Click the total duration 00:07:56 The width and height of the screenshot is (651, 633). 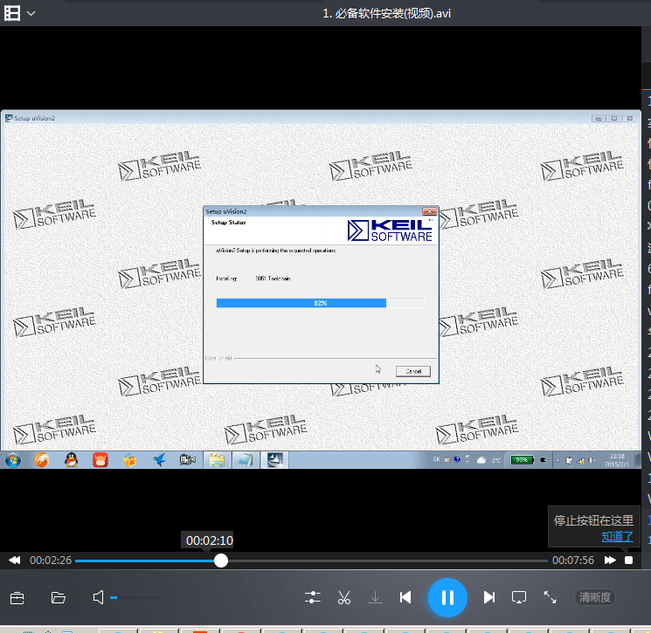(573, 561)
